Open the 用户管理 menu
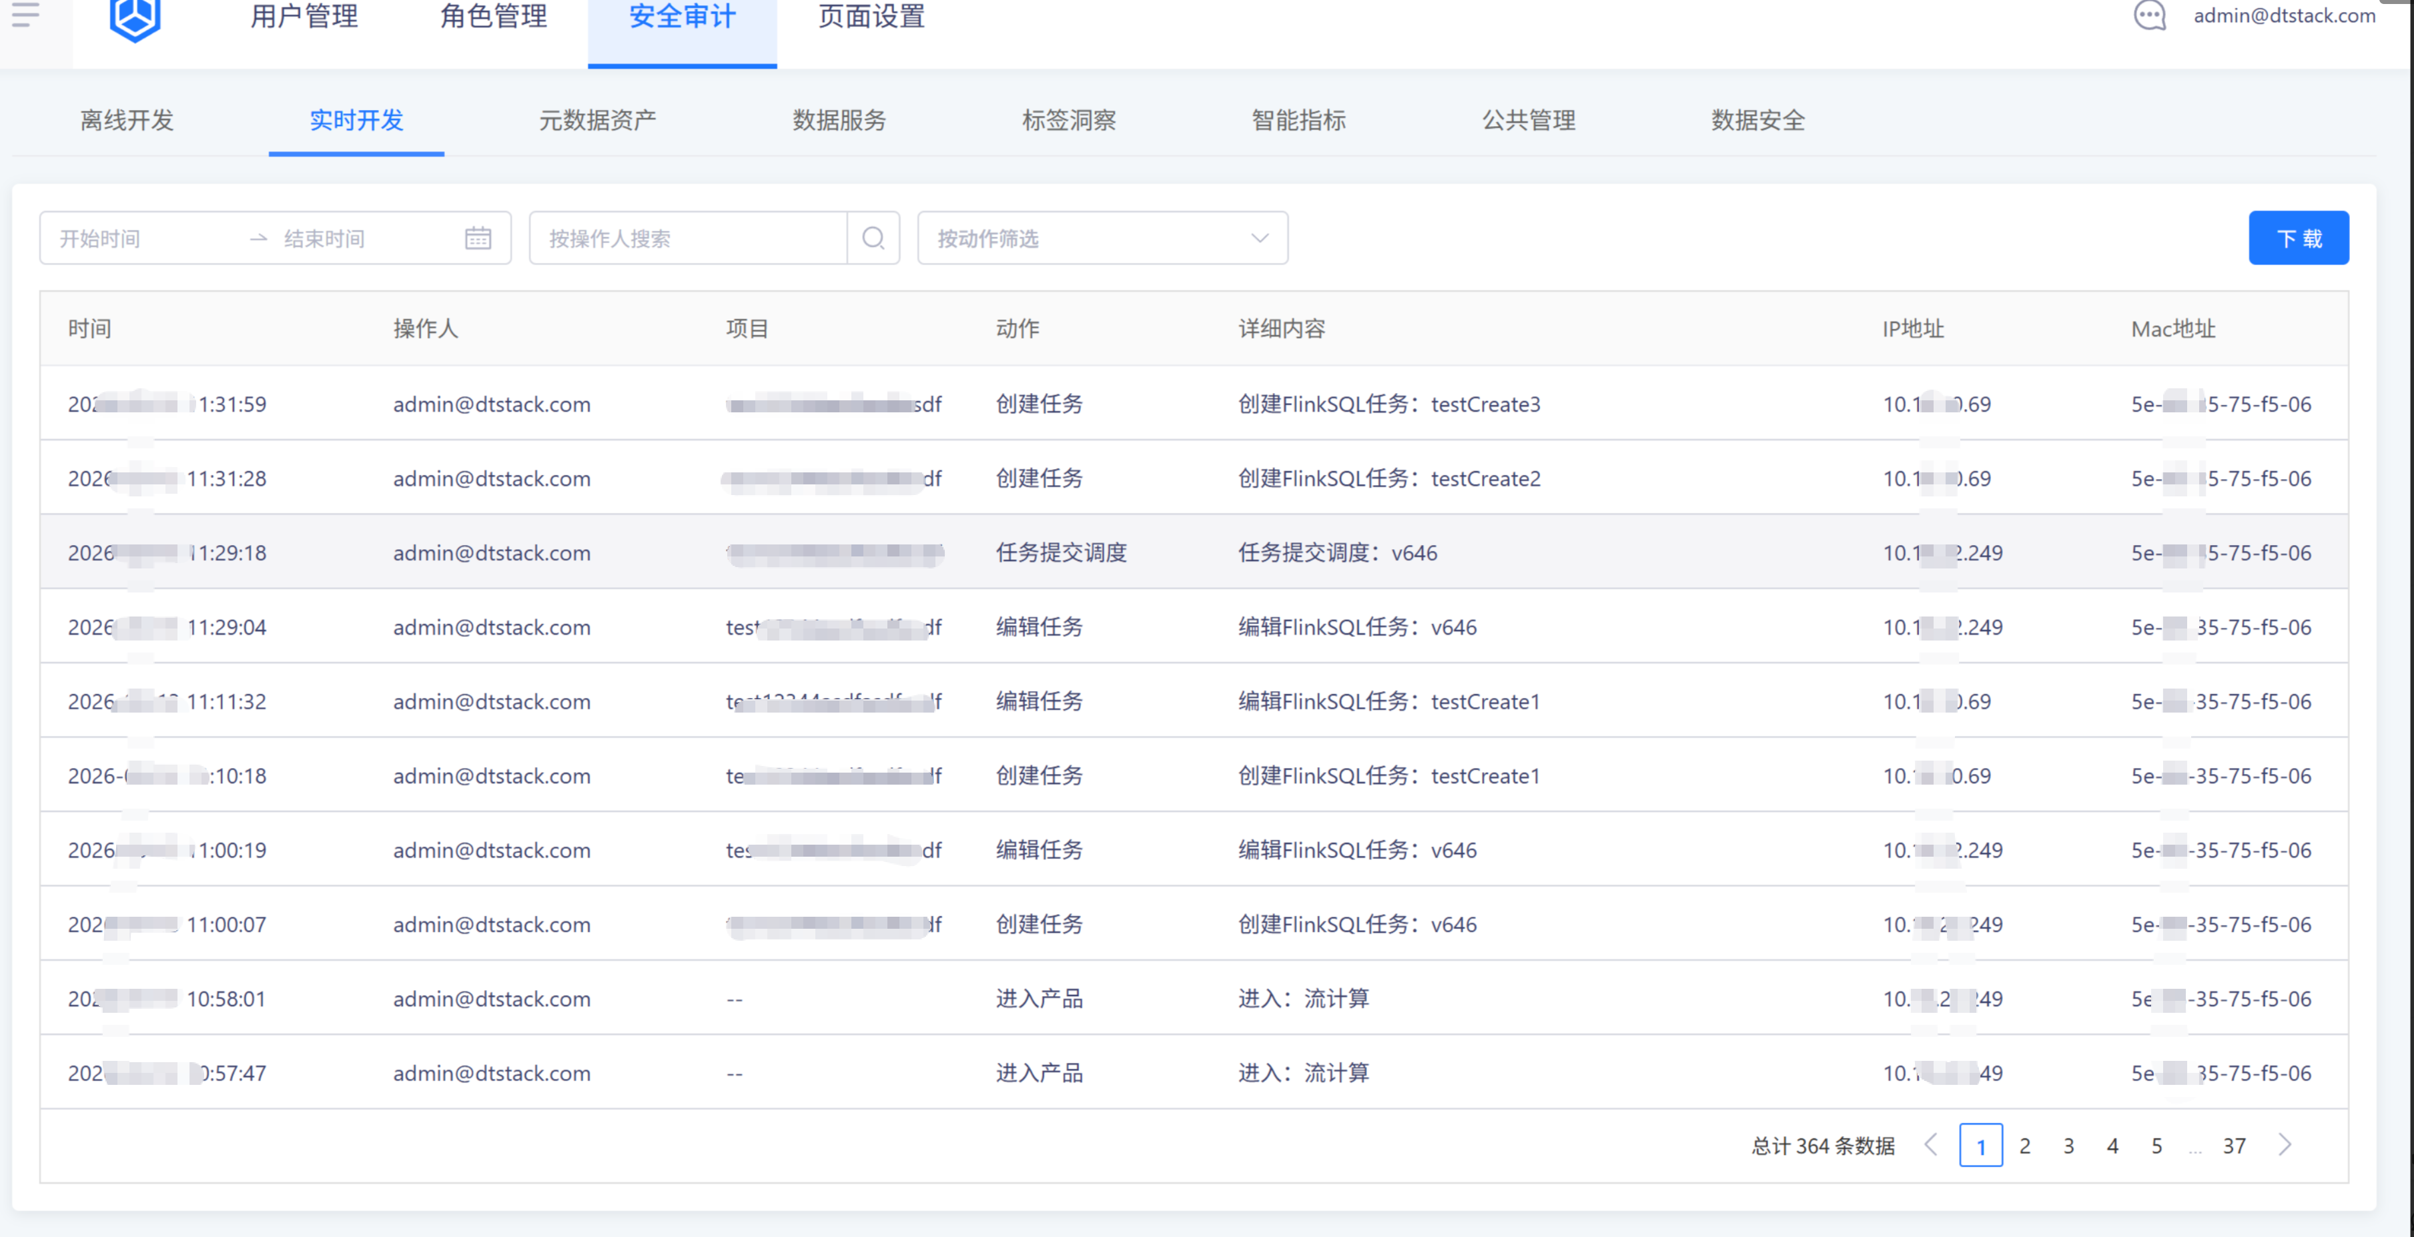Viewport: 2414px width, 1237px height. 304,17
